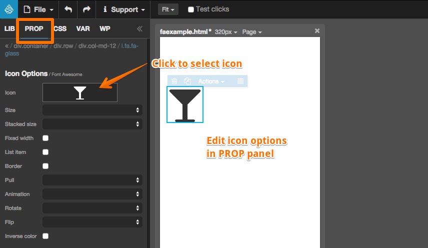Switch to the PROP tab
Viewport: 428px width, 248px height.
(34, 28)
